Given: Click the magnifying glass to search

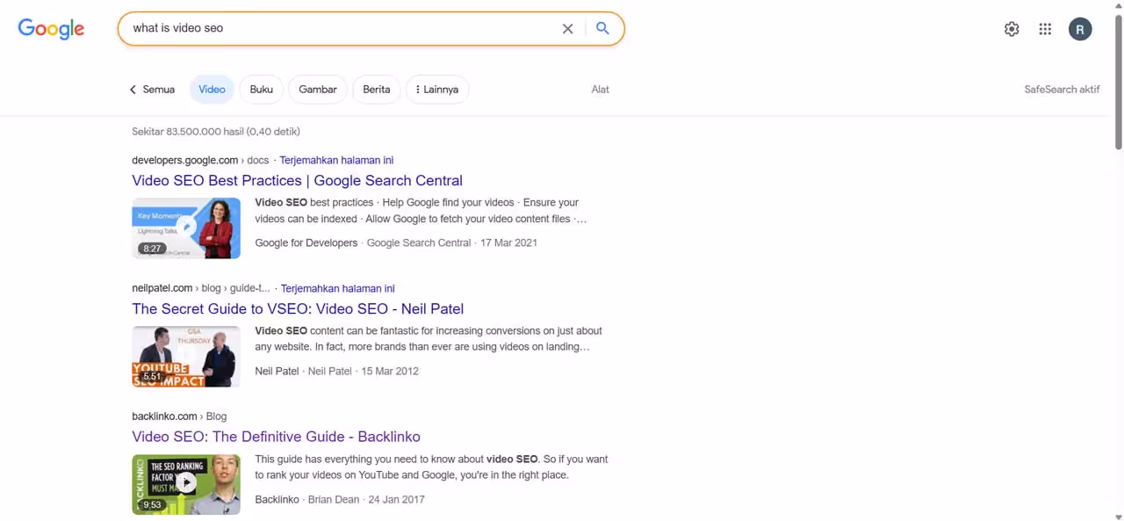Looking at the screenshot, I should click(602, 28).
